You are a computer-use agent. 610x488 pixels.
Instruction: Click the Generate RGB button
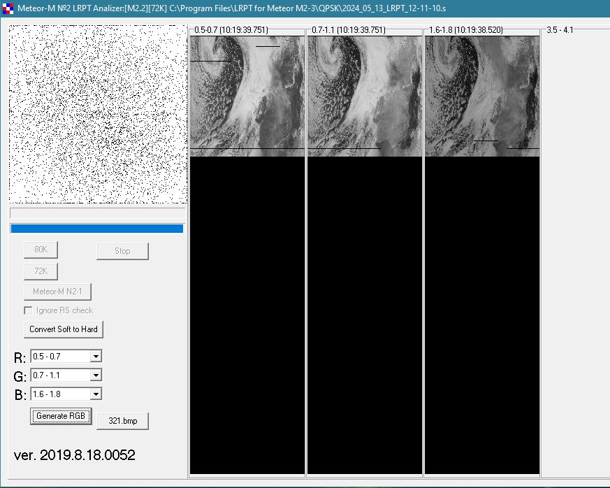[61, 416]
